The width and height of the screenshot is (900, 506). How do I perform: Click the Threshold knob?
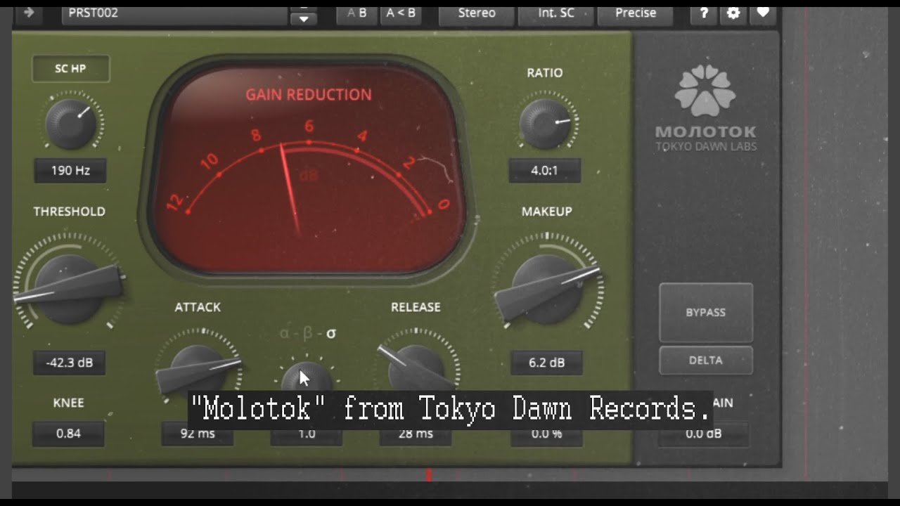point(67,288)
